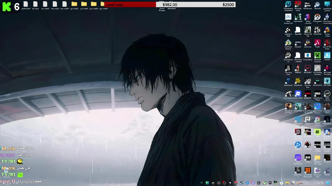Screen dimensions: 332x186
Task: Launch Red Dead Online shortcut
Action: click(298, 6)
